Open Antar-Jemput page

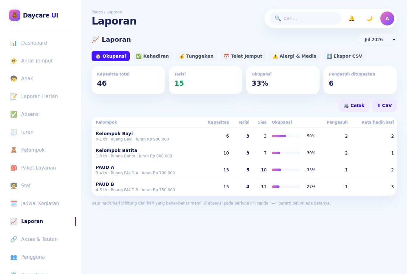click(37, 61)
